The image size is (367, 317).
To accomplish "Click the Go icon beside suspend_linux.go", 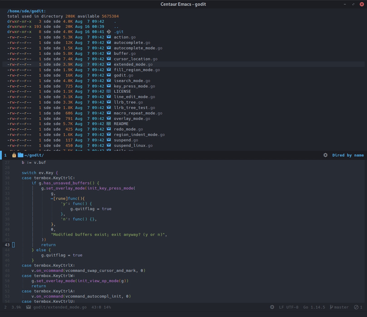I will tap(109, 145).
